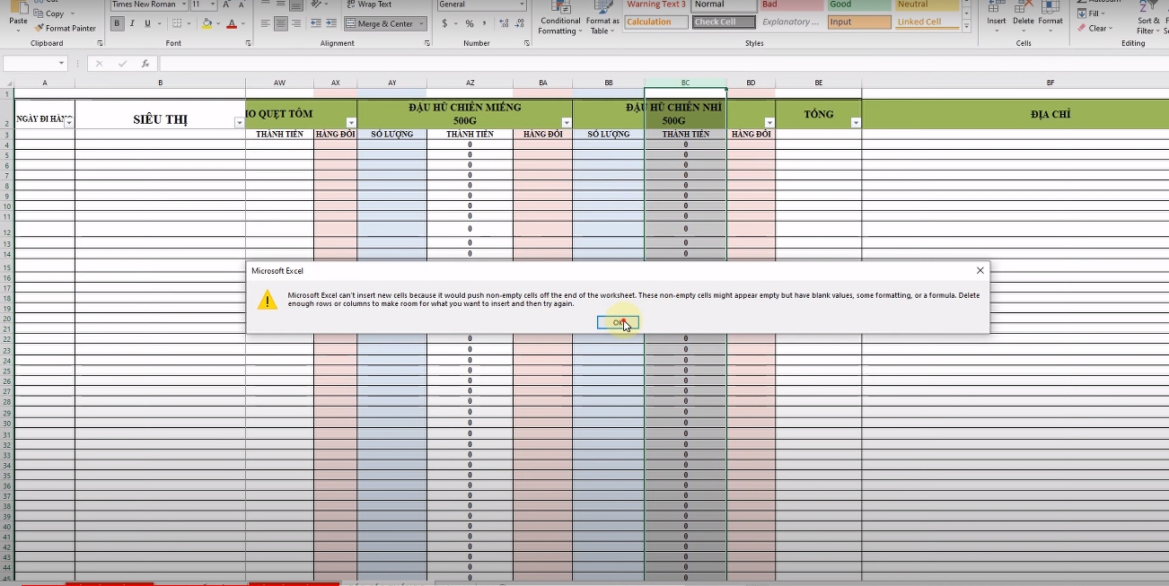This screenshot has height=586, width=1169.
Task: Apply the Fill Color bucket
Action: [207, 23]
